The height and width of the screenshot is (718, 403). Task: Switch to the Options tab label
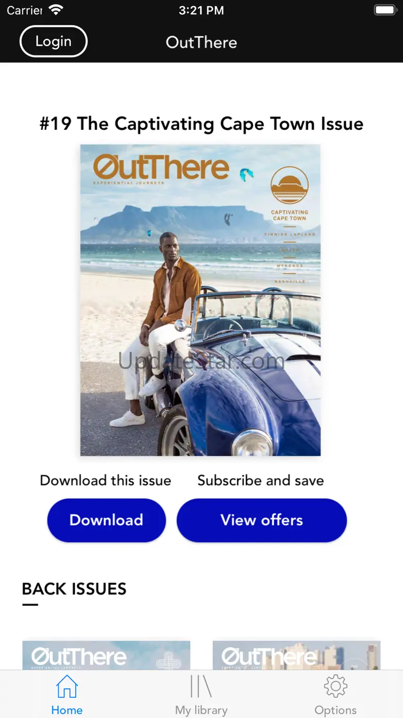pos(335,710)
